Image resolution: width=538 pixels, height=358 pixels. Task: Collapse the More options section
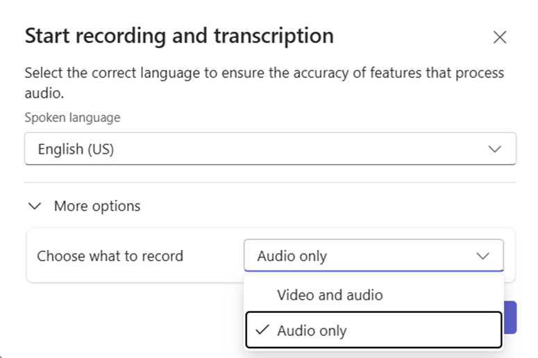tap(83, 206)
